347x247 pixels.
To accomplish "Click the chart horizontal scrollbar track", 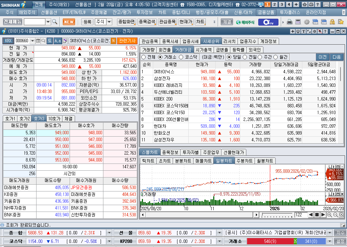I will coord(199,215).
